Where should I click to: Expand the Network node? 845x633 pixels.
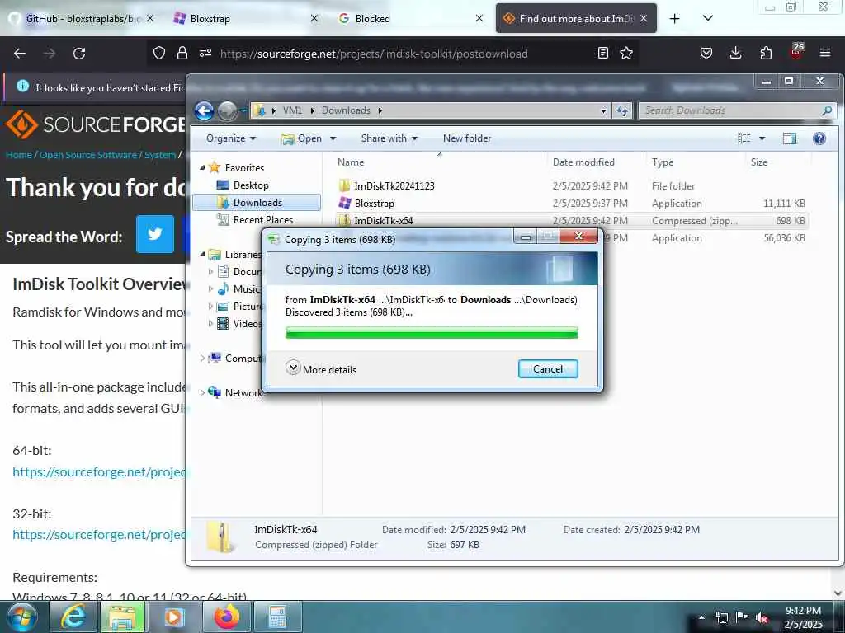(202, 392)
